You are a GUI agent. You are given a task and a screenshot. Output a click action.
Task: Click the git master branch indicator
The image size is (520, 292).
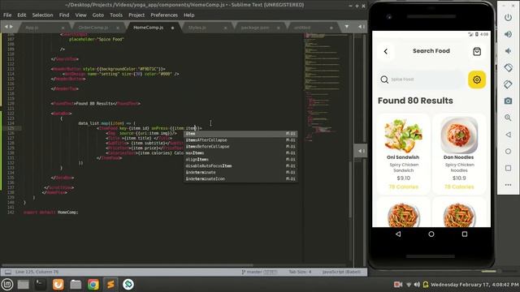pos(259,272)
